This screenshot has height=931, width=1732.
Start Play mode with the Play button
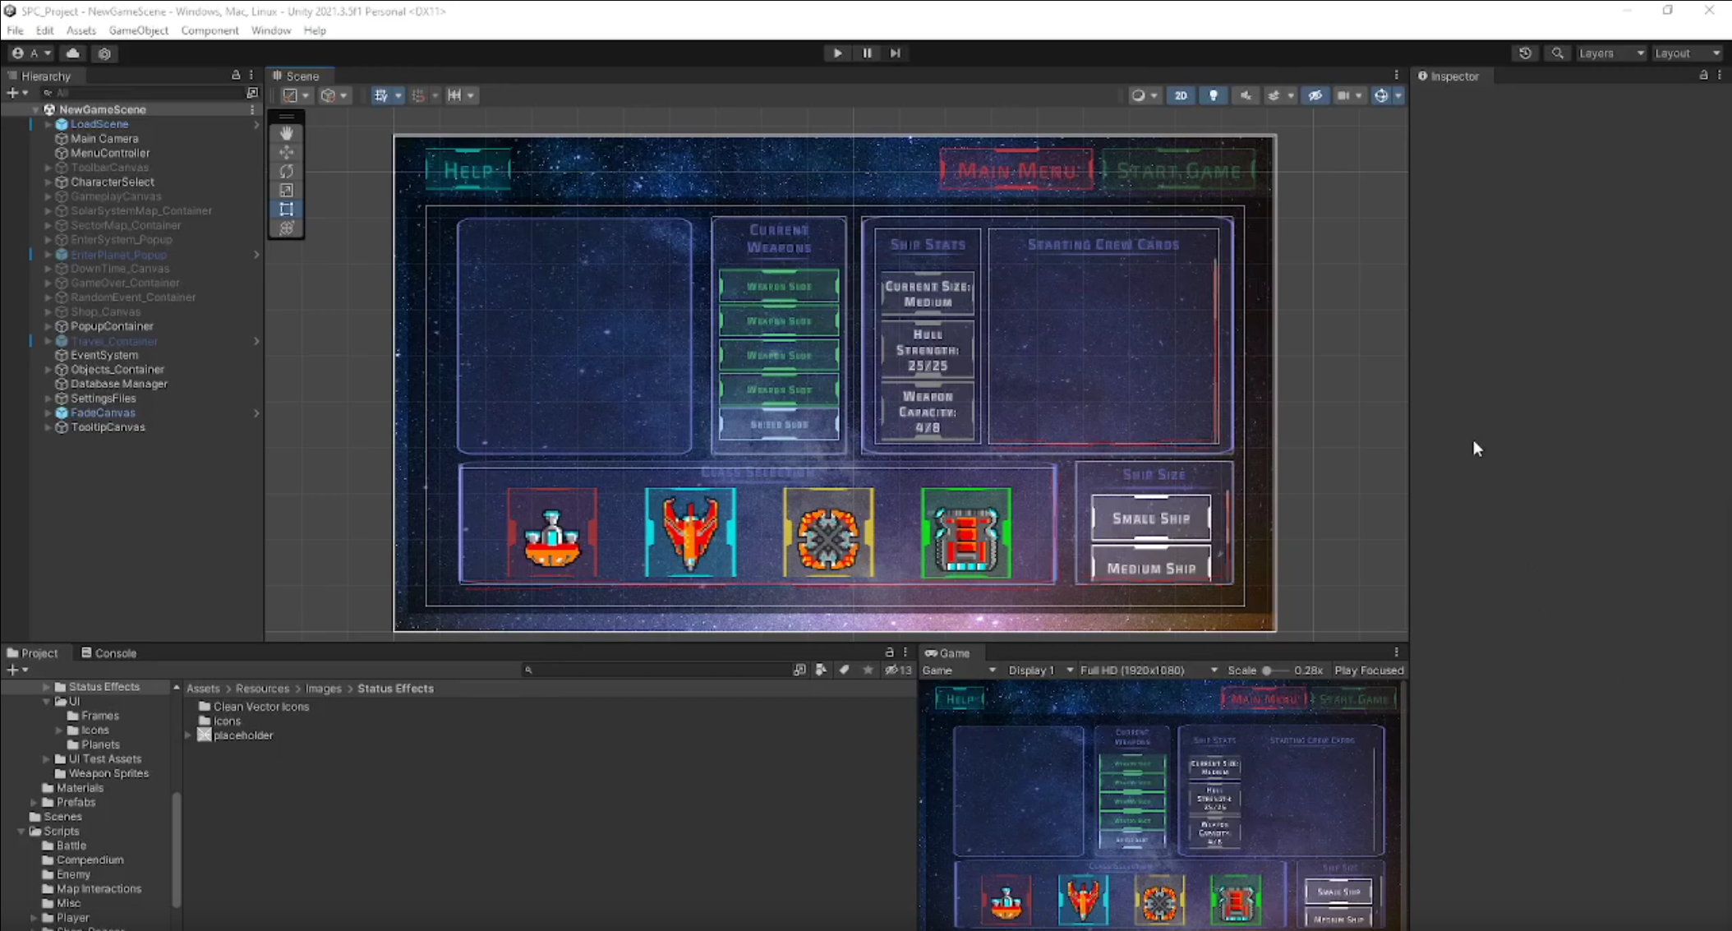click(x=837, y=53)
